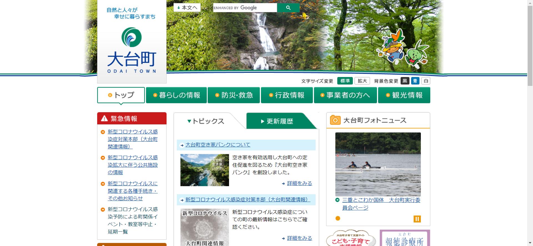Open the 防災・救急 menu
Viewport: 533px width, 246px height.
[234, 95]
